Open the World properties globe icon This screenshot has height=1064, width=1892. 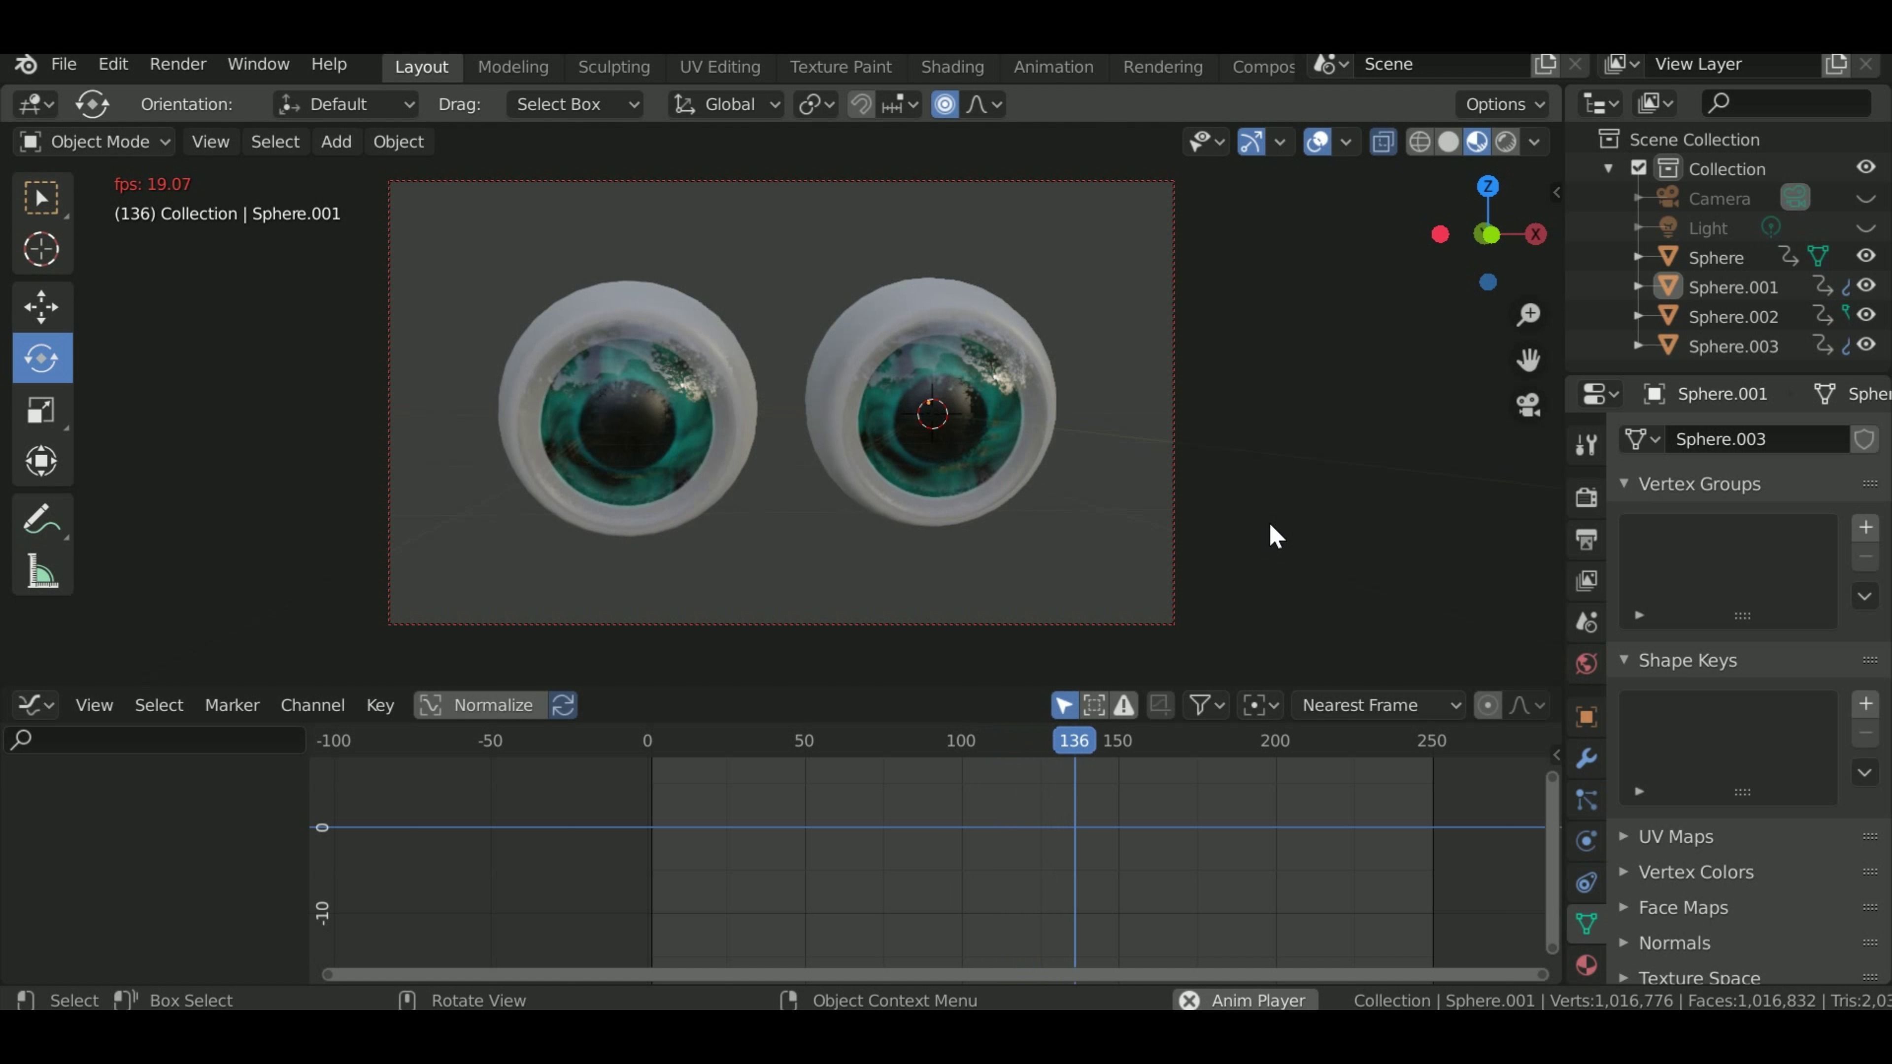pos(1587,664)
